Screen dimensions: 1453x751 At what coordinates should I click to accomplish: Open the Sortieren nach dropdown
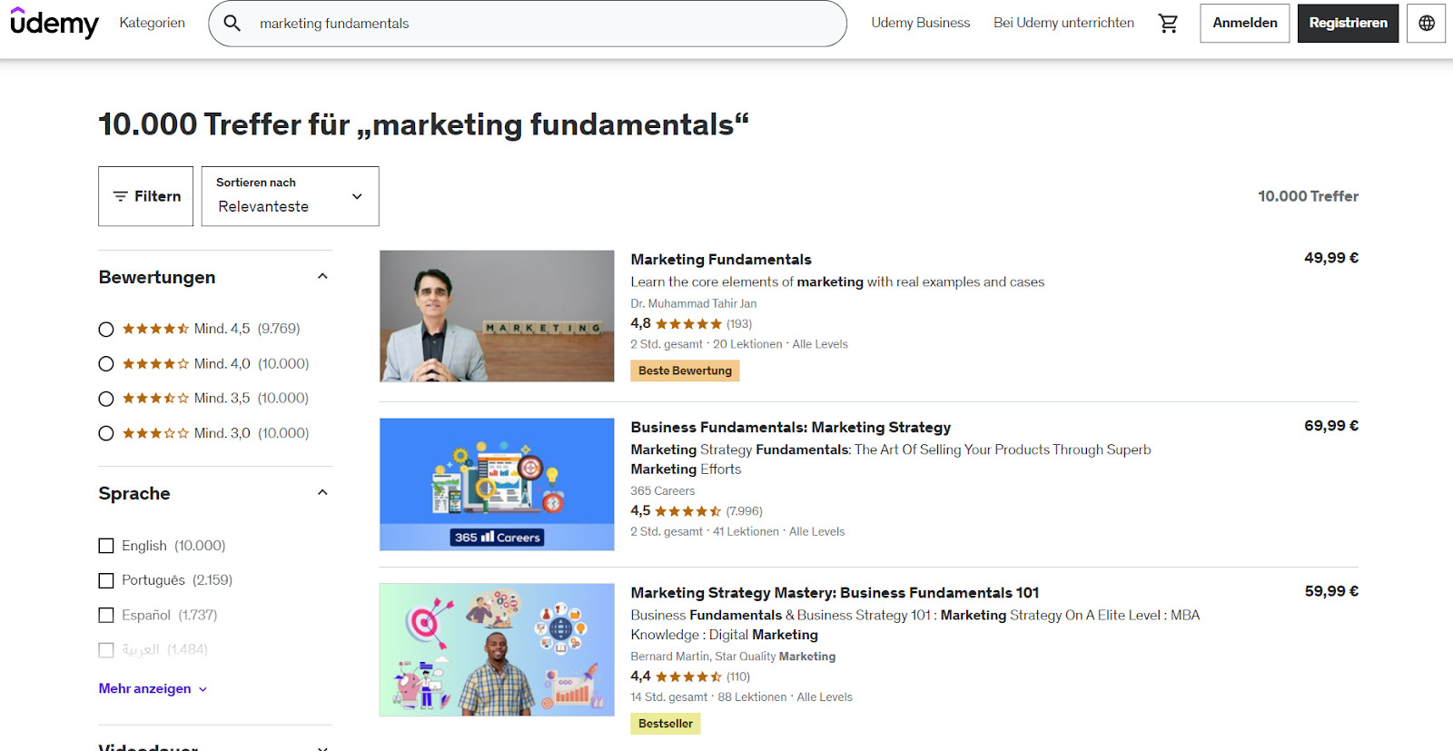pos(290,196)
